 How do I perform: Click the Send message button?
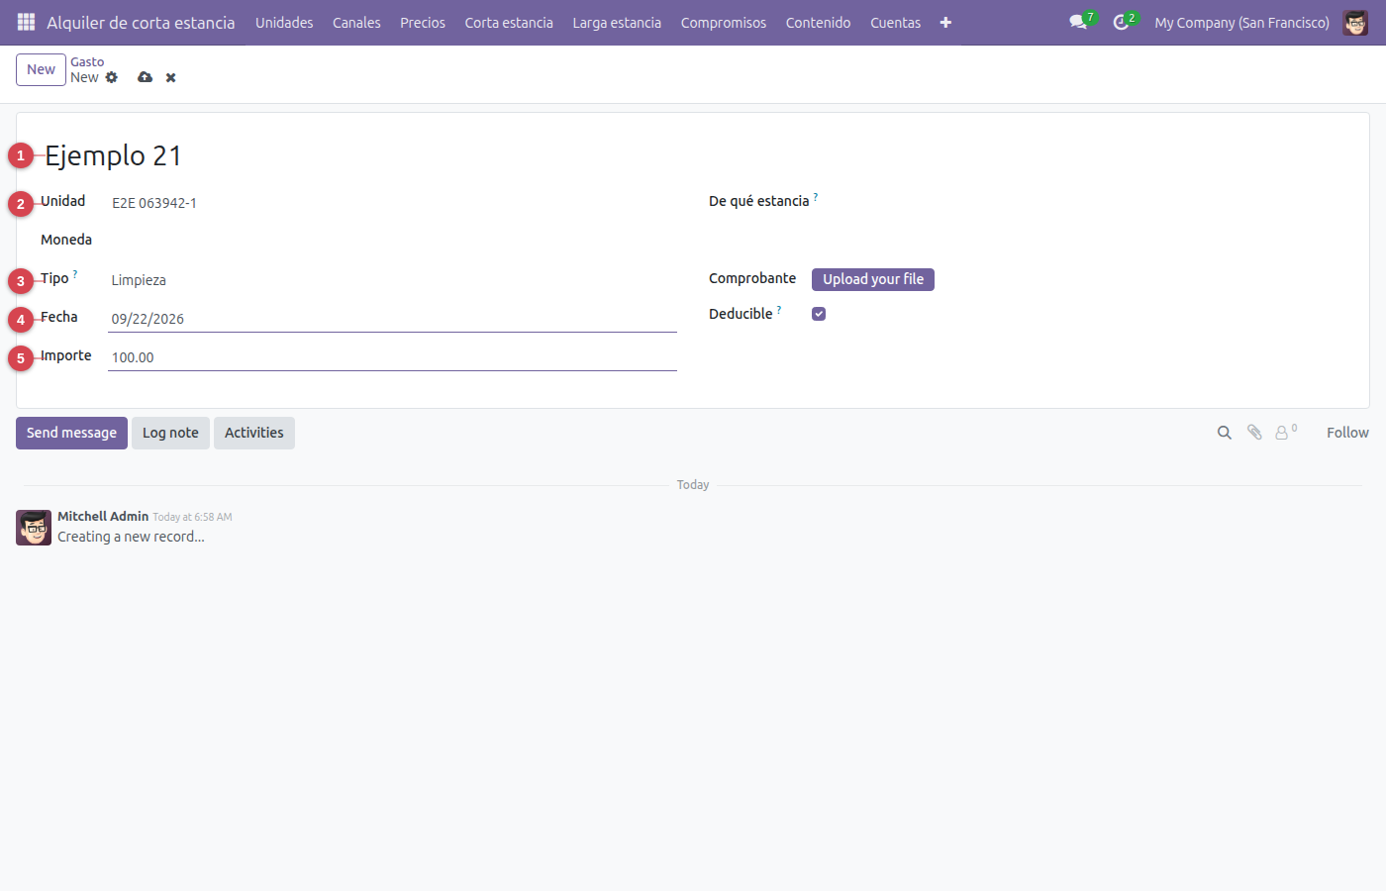pyautogui.click(x=71, y=433)
